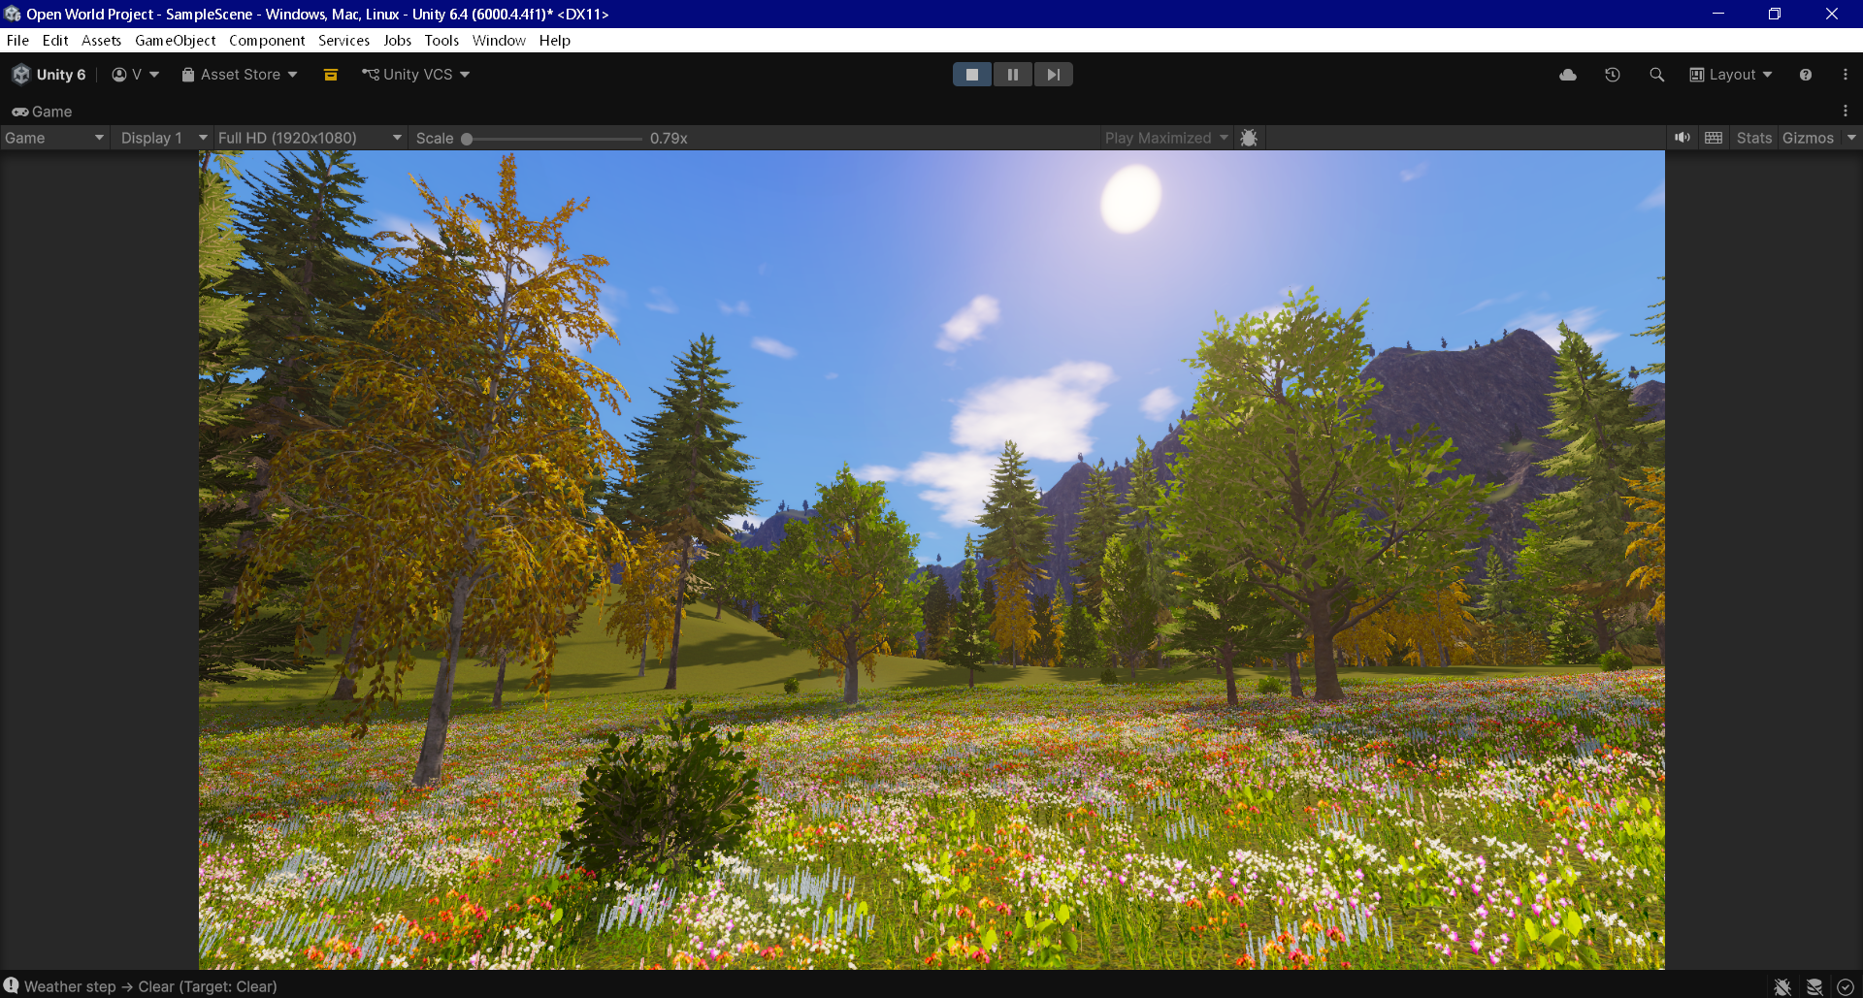Open the Play Maximized dropdown
The width and height of the screenshot is (1863, 998).
(1166, 138)
